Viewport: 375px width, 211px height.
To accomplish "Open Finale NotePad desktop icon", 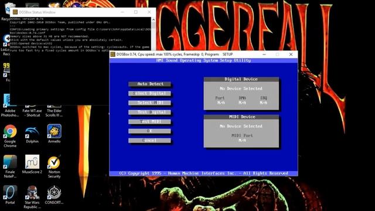I will click(10, 166).
